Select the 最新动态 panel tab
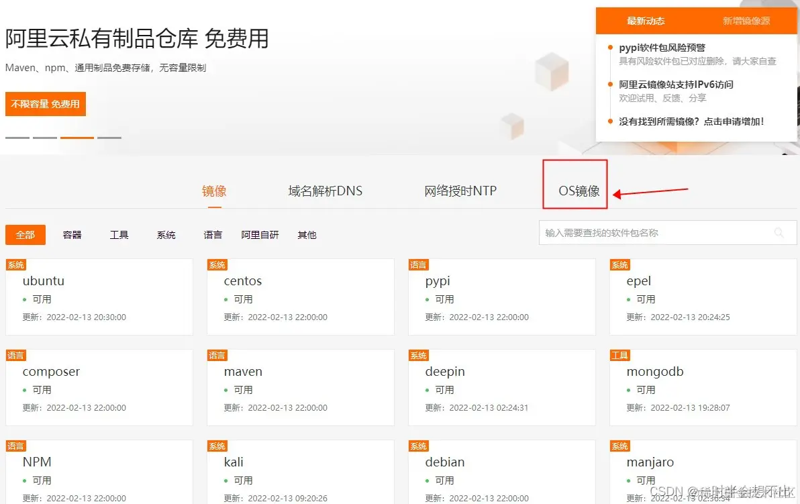 (x=646, y=21)
